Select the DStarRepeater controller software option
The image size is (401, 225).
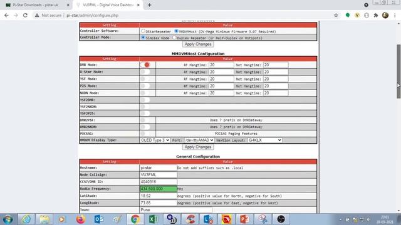143,31
